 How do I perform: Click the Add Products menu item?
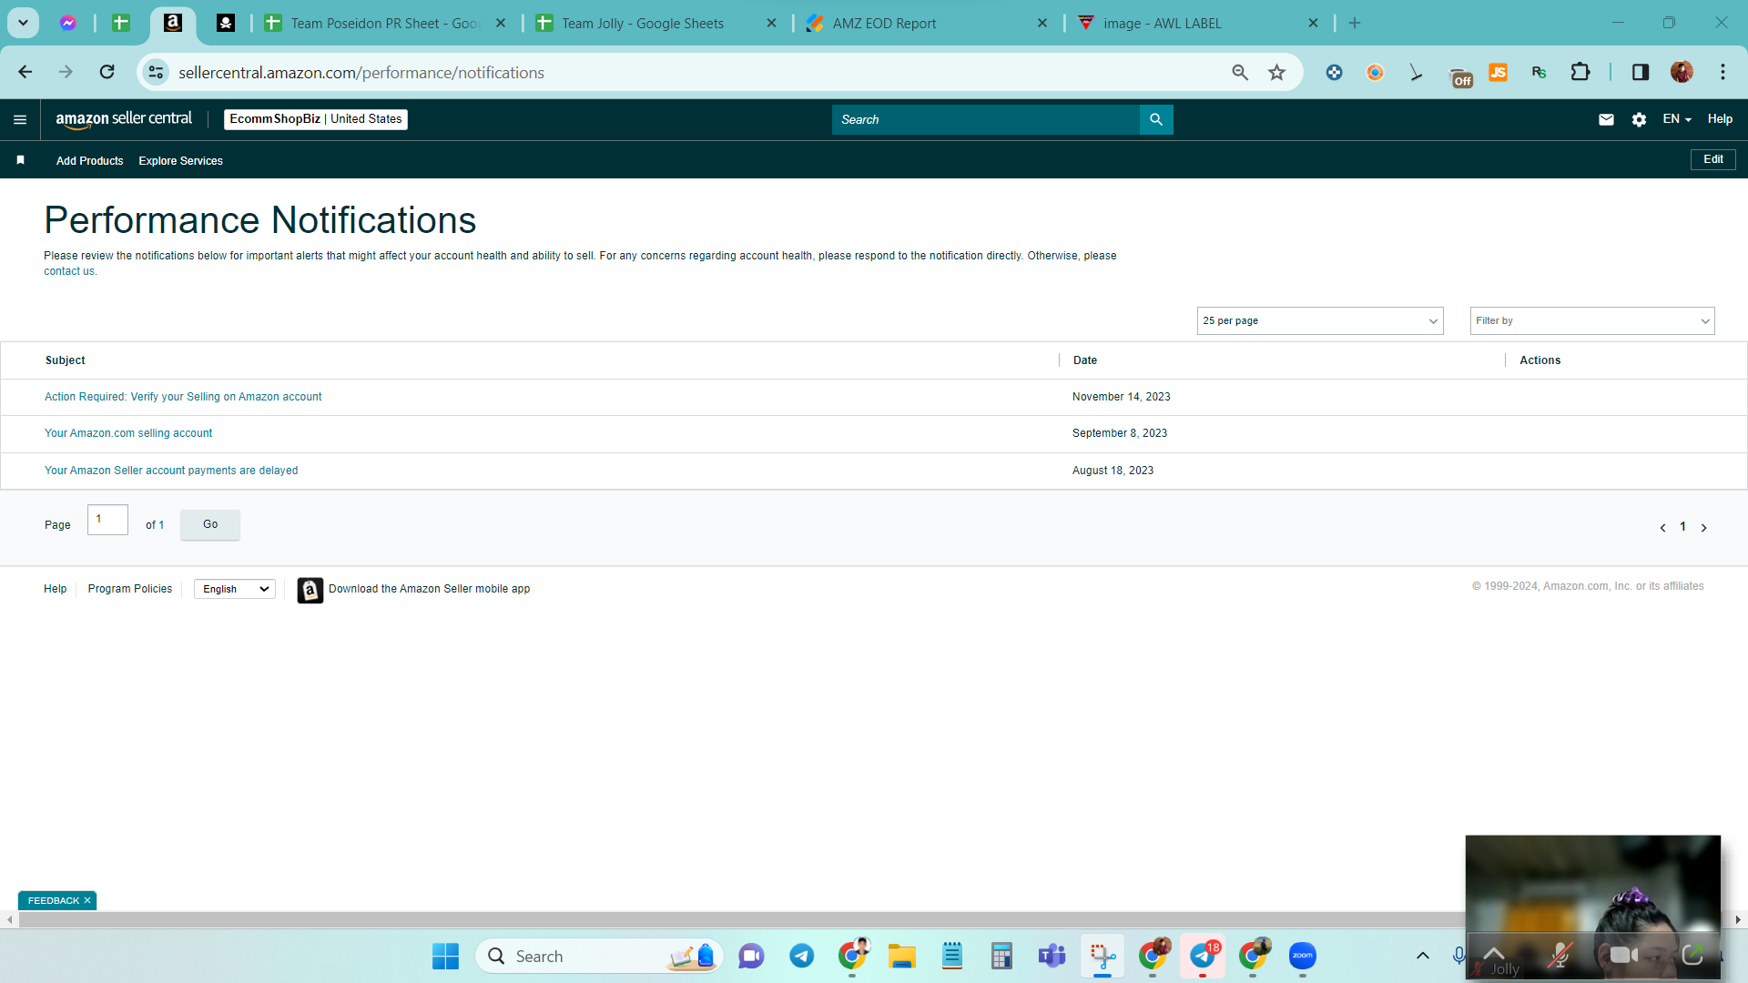(x=89, y=161)
